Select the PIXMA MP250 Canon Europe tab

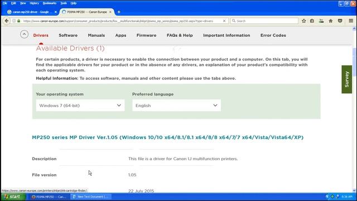pos(86,12)
